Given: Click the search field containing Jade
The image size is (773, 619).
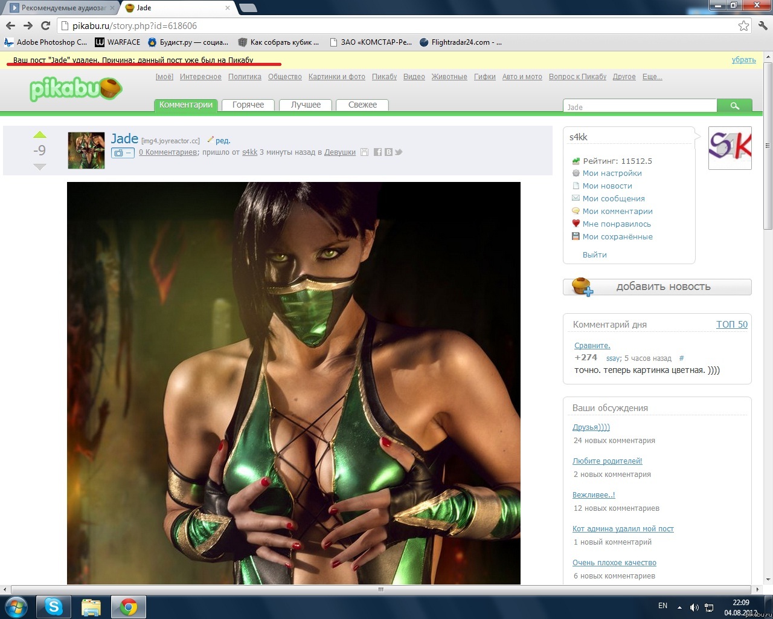Looking at the screenshot, I should tap(640, 107).
